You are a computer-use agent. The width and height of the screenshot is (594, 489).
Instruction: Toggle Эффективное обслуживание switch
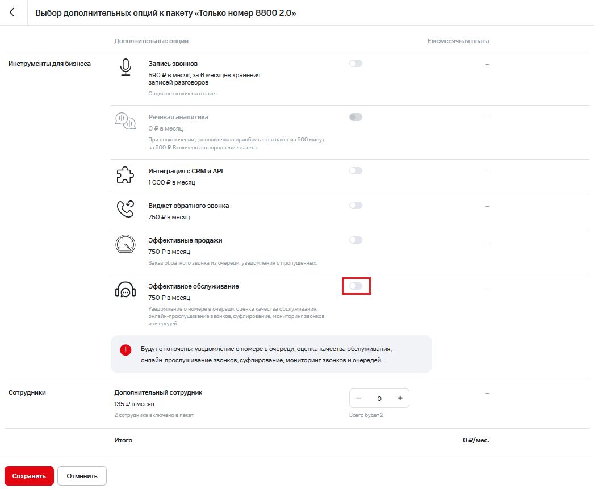pyautogui.click(x=355, y=286)
